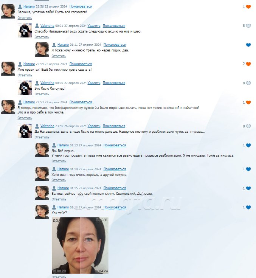Screen dimensions: 256x278
Task: Open the ДО/ПОСЛЕ collage photo
Action: click(80, 245)
